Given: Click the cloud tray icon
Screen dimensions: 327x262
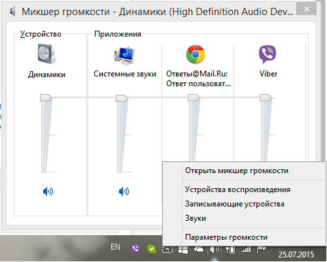Looking at the screenshot, I should pyautogui.click(x=199, y=250).
